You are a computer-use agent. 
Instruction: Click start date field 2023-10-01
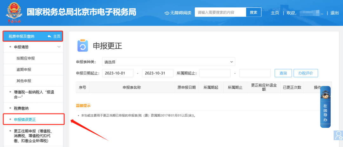tap(118, 73)
